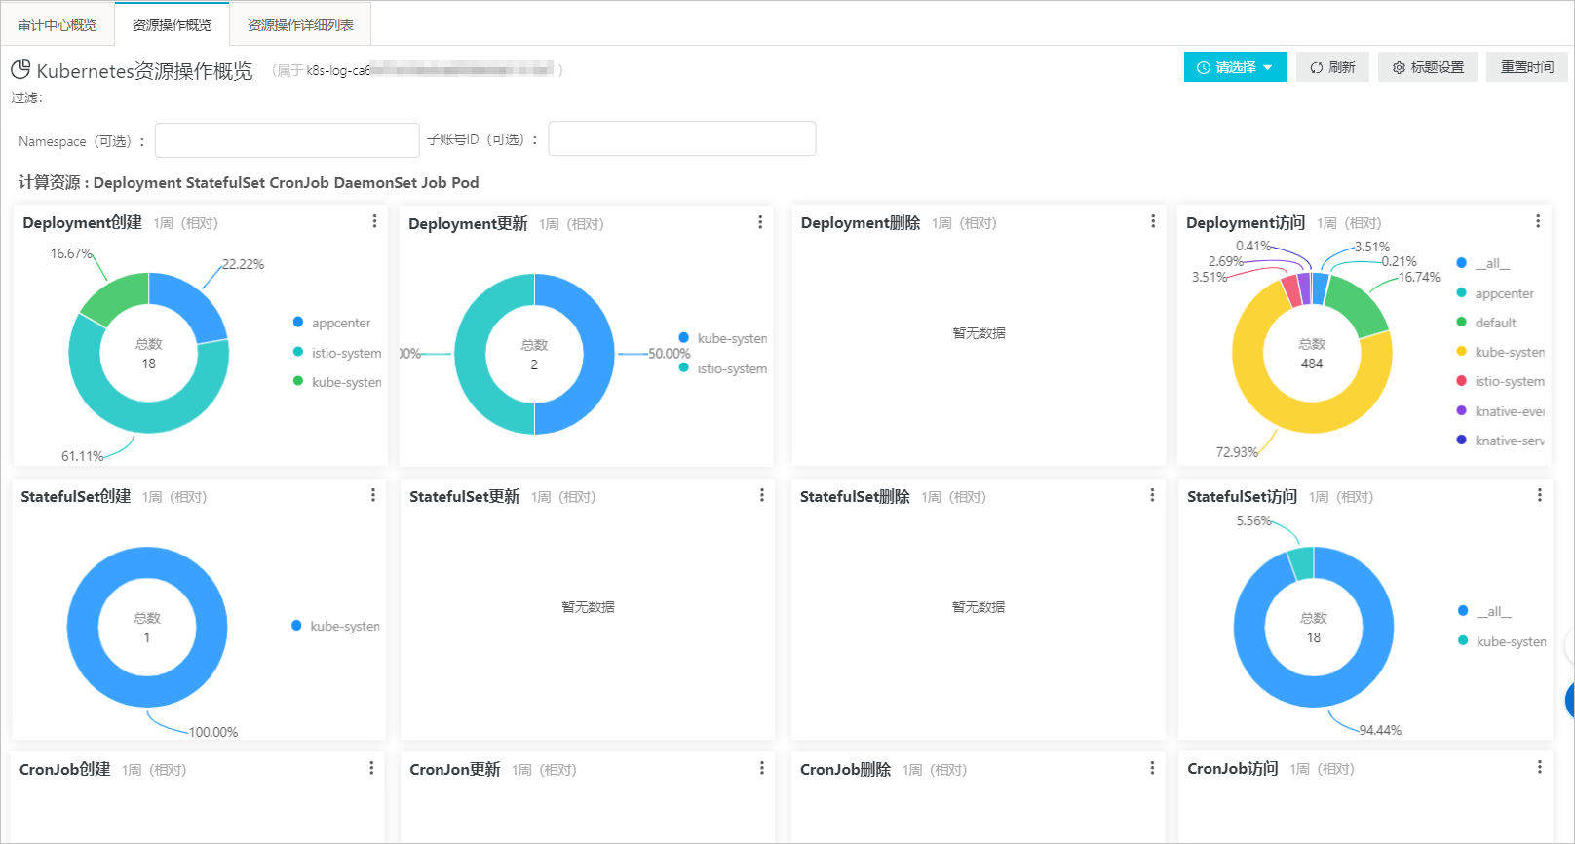Open StatefulSet更新 panel options menu
Screen dimensions: 1575x844
click(762, 496)
